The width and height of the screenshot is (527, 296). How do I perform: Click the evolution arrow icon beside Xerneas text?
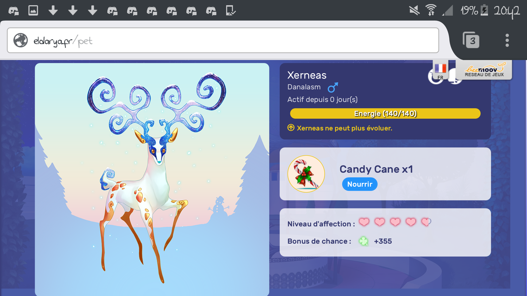pyautogui.click(x=291, y=128)
